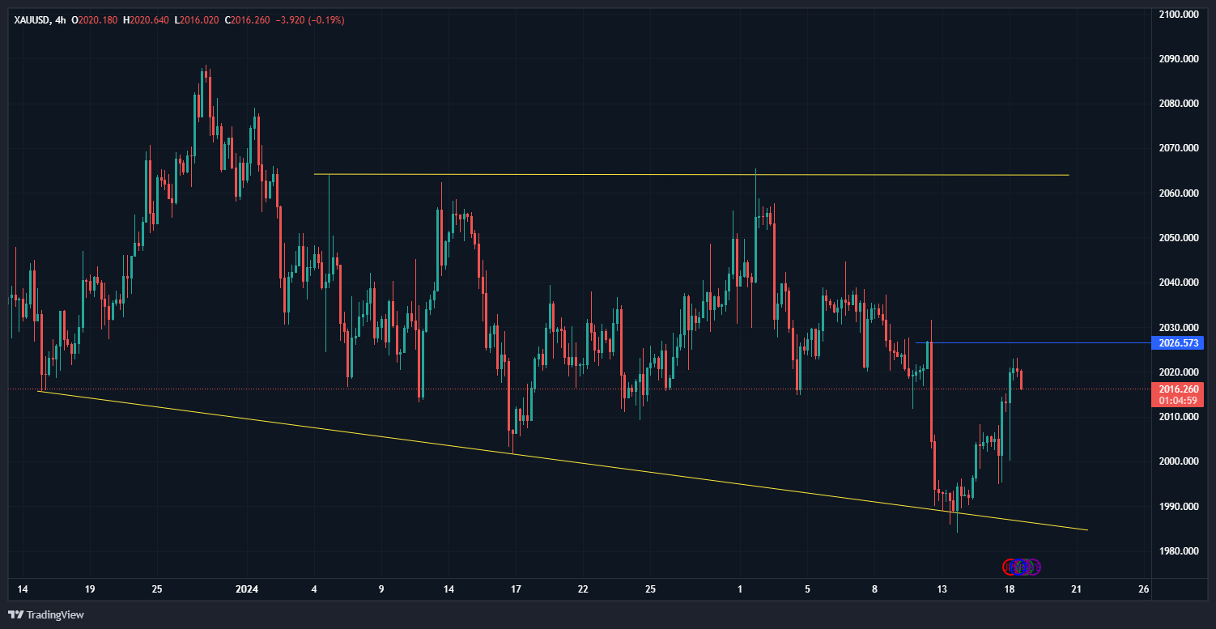Click the 2010.000 price scale label

1177,417
